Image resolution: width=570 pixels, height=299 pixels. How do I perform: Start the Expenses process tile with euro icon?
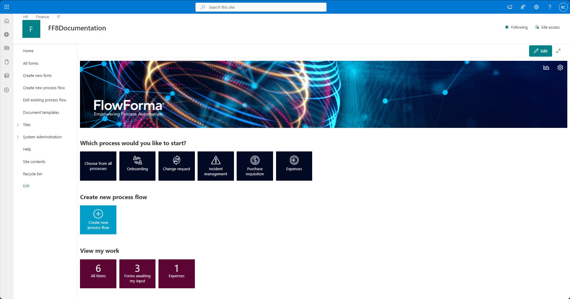point(294,166)
